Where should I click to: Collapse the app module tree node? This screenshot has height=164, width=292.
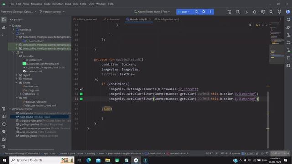[10, 26]
